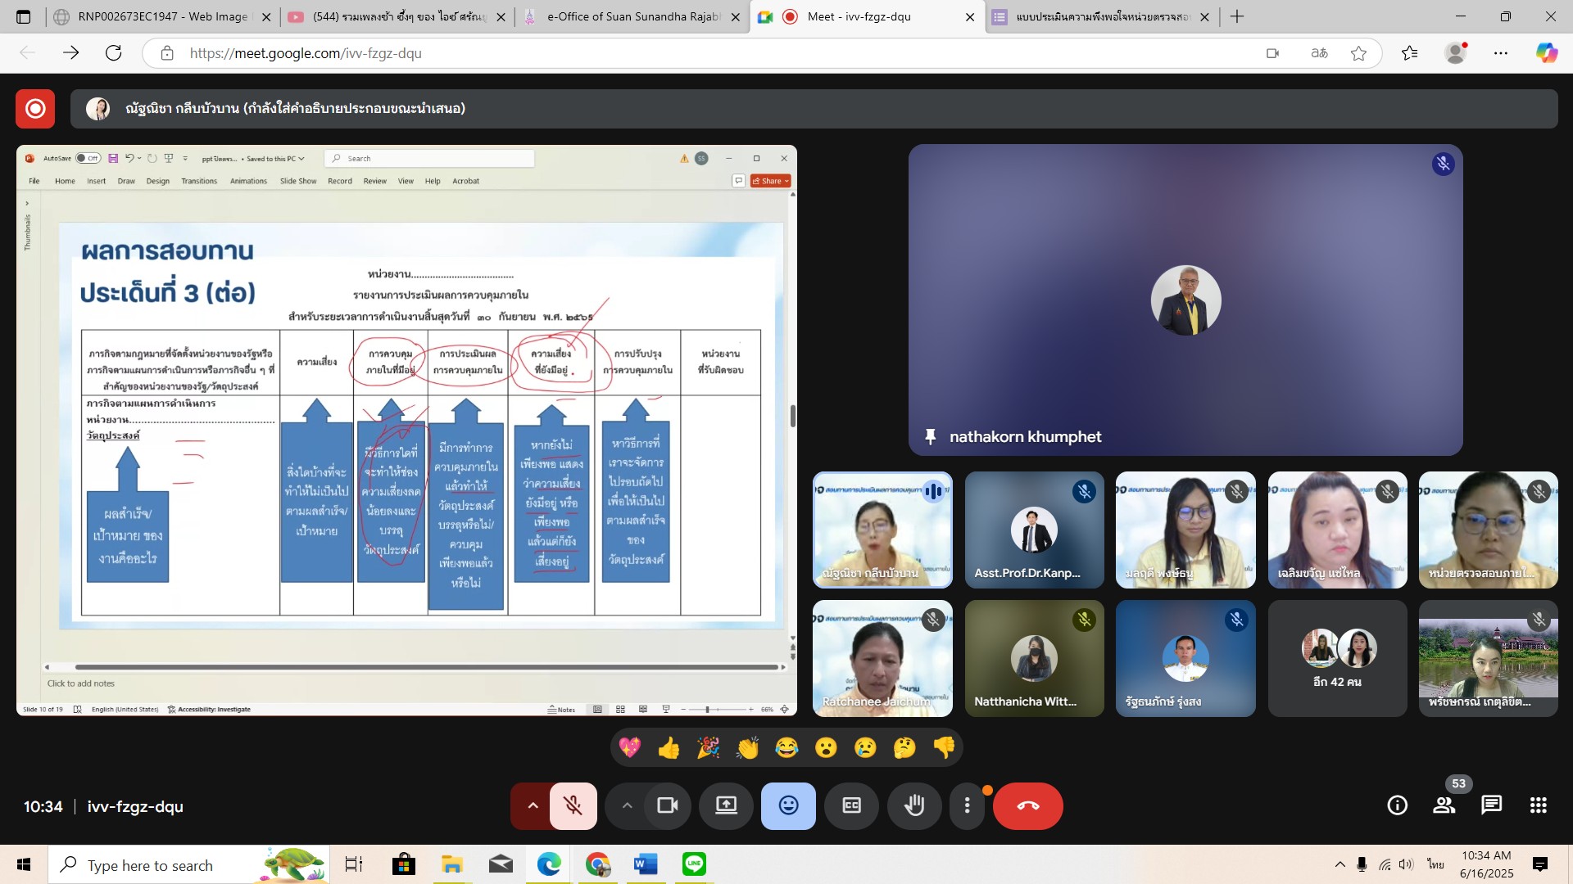1573x884 pixels.
Task: Send the thumbs up reaction
Action: point(669,747)
